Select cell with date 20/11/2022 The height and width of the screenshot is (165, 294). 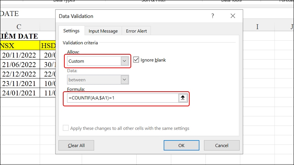[20, 55]
